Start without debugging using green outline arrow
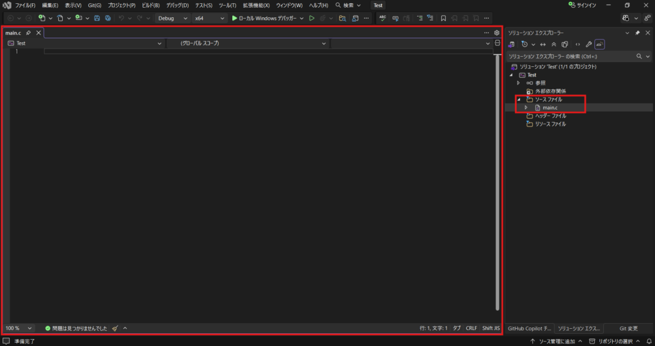Viewport: 655px width, 346px height. point(312,18)
